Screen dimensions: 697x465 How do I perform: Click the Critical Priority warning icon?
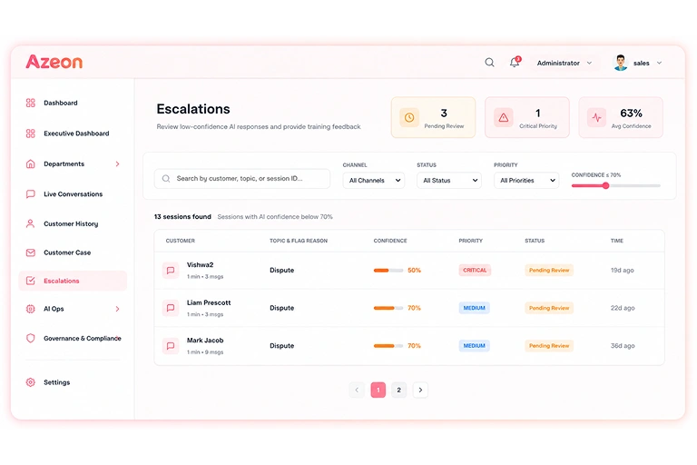[x=503, y=117]
